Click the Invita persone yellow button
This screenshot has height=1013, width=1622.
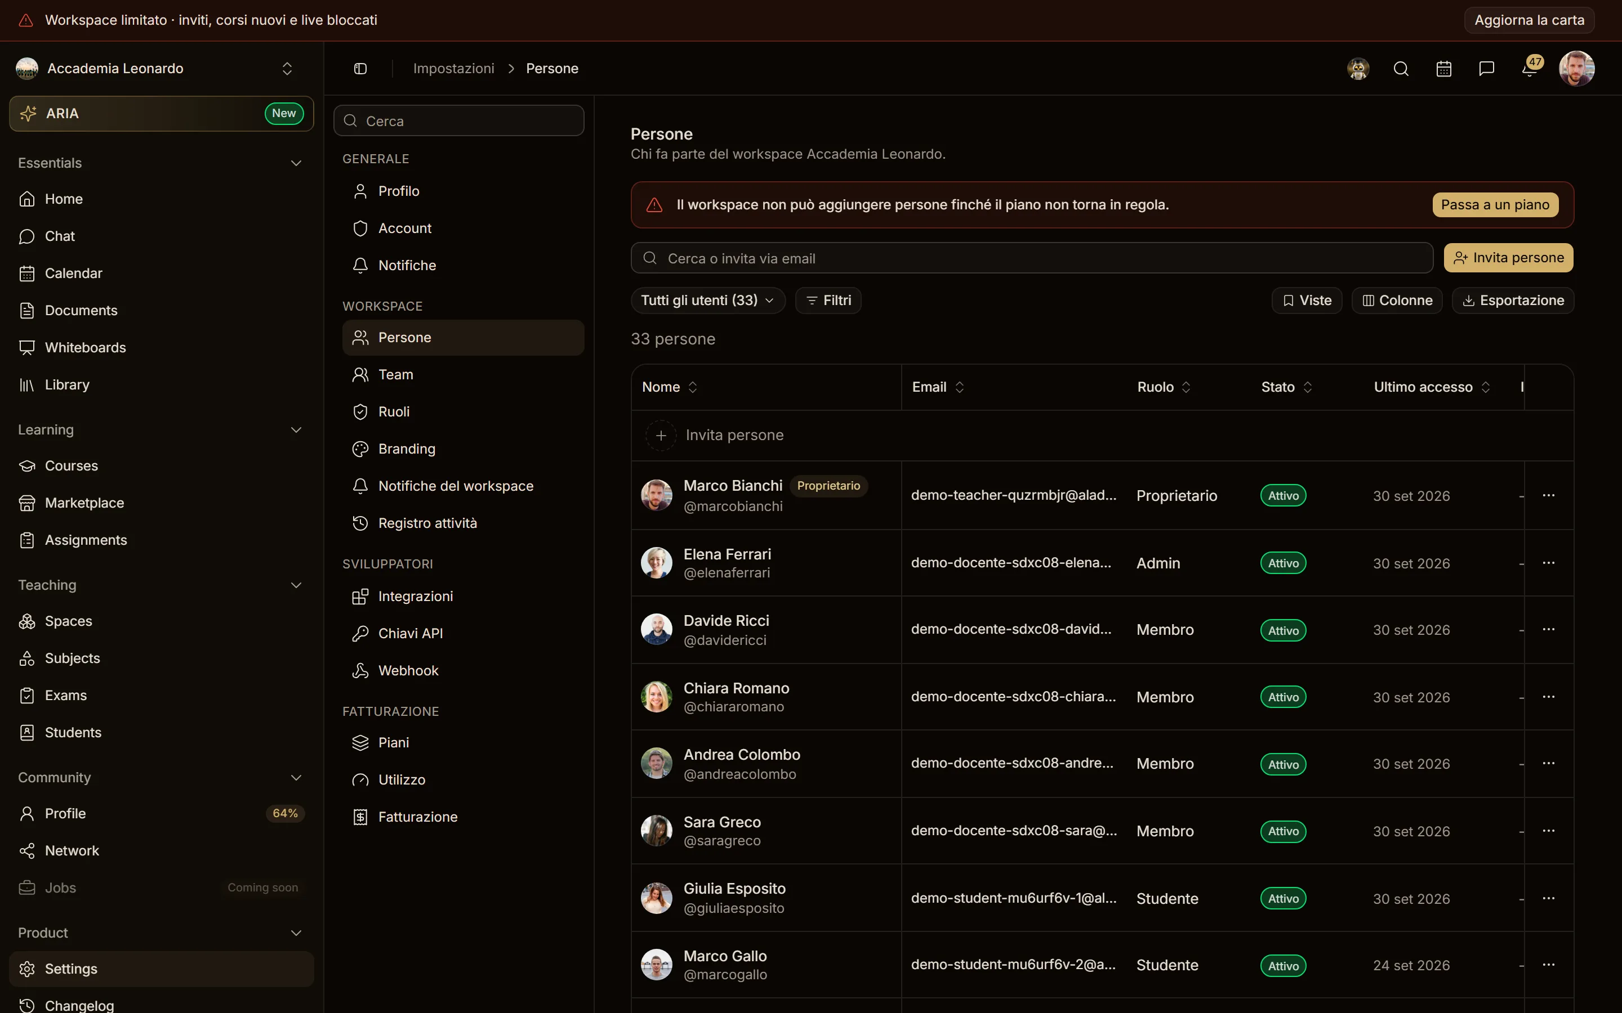tap(1508, 258)
